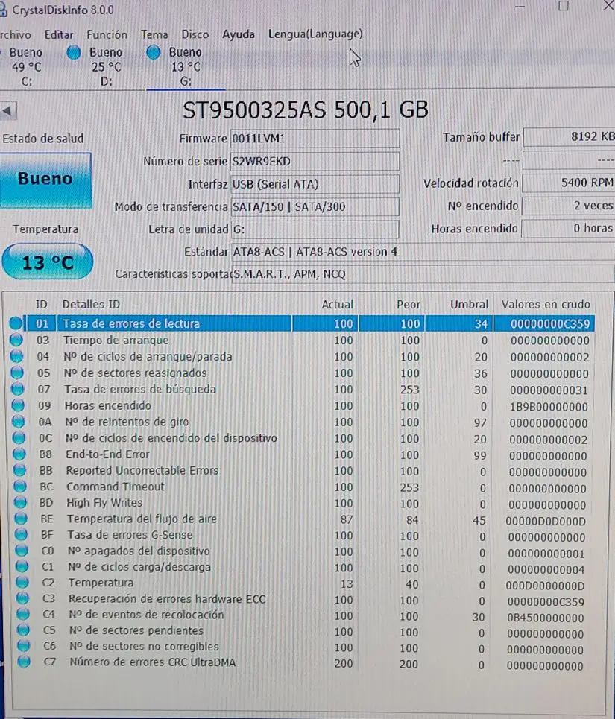Click the Temperatura label above 13 °C

click(x=45, y=229)
